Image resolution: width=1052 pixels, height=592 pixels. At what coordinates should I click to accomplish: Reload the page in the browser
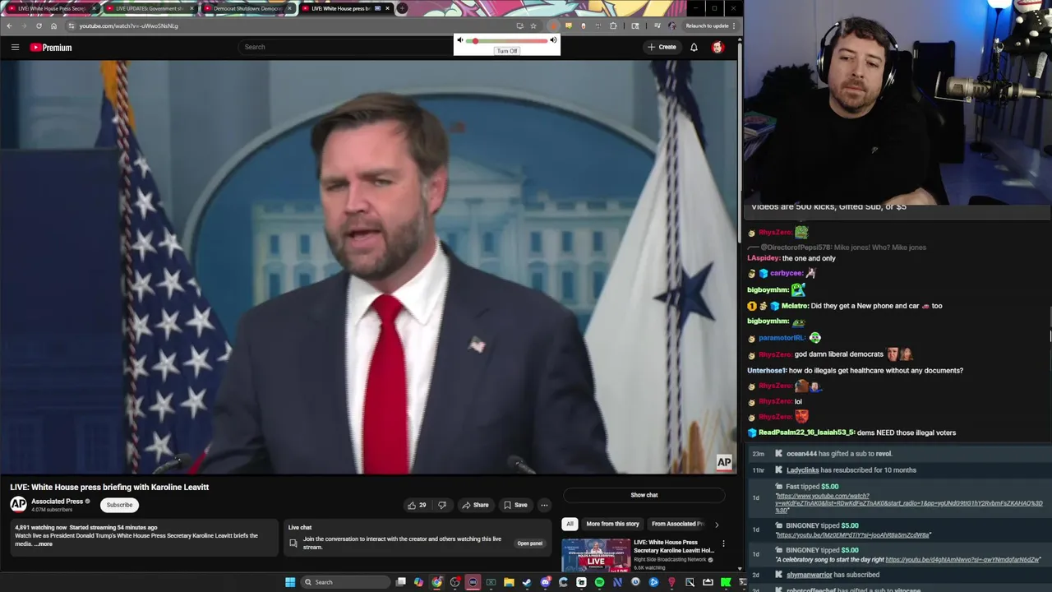coord(39,25)
